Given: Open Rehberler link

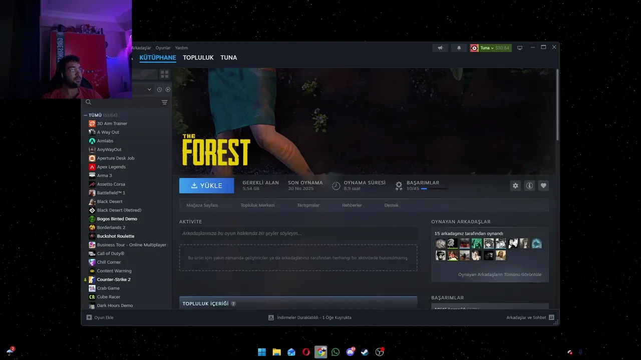Looking at the screenshot, I should pos(352,205).
